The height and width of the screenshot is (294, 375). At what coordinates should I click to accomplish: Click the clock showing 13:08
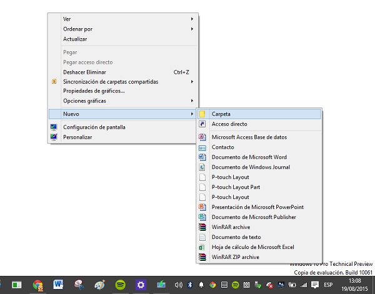354,281
